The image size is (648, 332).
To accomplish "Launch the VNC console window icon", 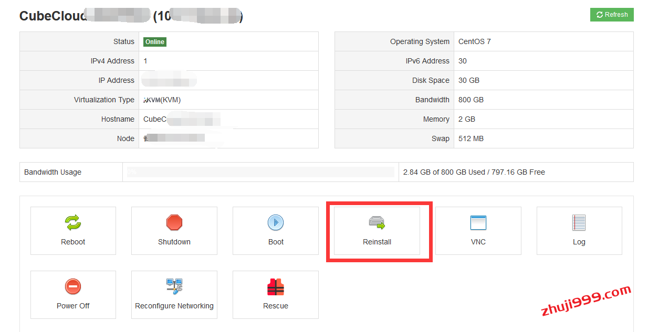I will 478,223.
